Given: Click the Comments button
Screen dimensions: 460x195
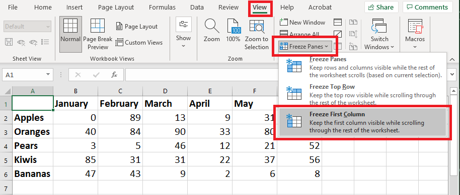Looking at the screenshot, I should [x=427, y=8].
